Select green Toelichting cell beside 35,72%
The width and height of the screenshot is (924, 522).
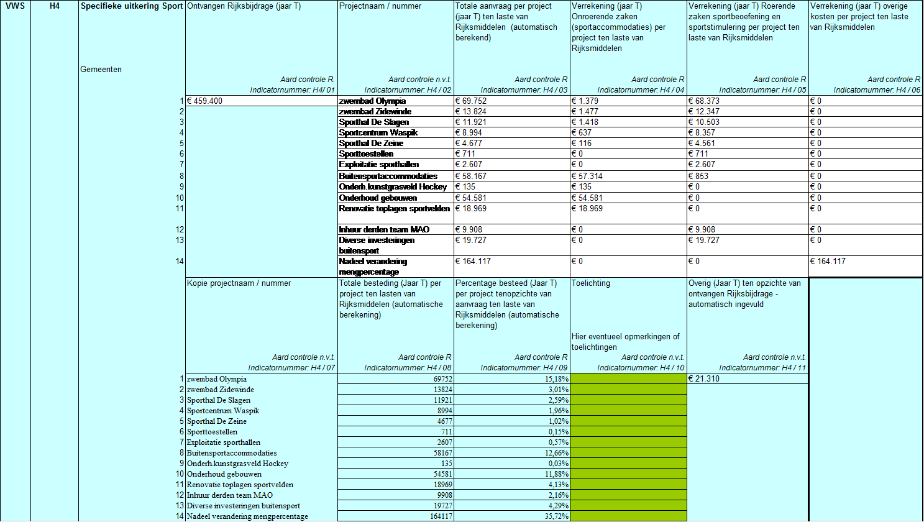[628, 516]
